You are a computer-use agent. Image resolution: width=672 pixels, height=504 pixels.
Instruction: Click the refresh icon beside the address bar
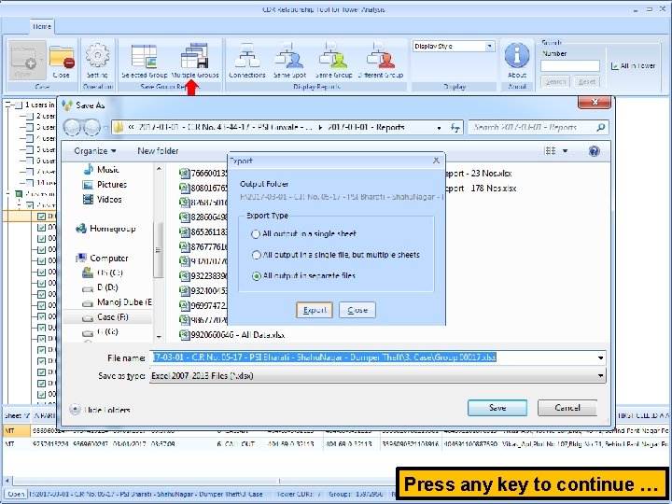coord(455,127)
